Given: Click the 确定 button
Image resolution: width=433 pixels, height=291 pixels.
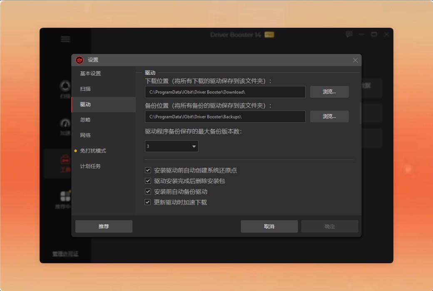Looking at the screenshot, I should pos(330,227).
